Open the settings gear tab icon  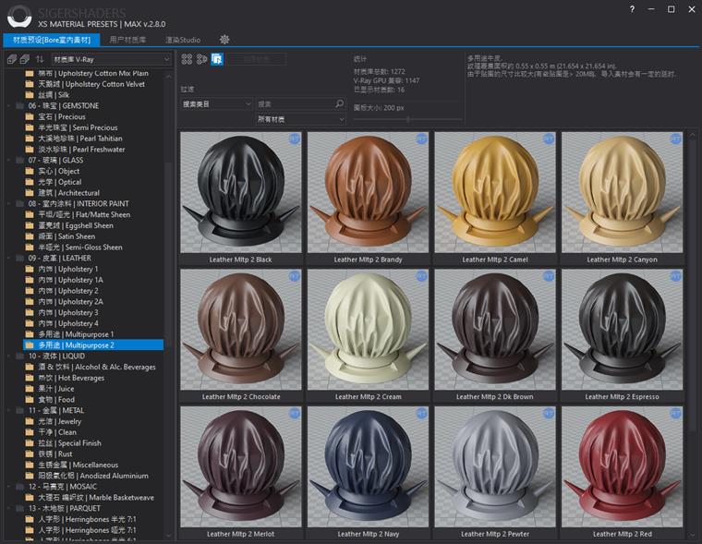[x=224, y=40]
